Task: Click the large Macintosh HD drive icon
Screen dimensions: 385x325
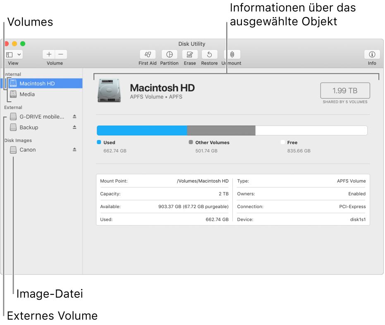Action: 109,90
